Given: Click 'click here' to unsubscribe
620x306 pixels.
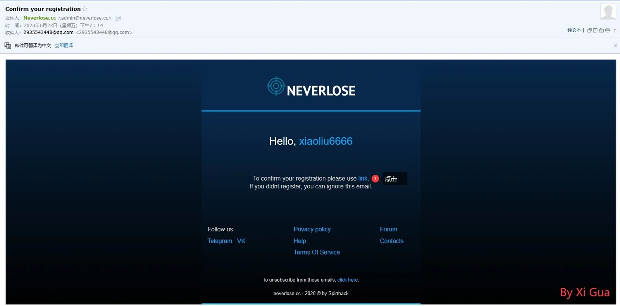Looking at the screenshot, I should click(348, 280).
